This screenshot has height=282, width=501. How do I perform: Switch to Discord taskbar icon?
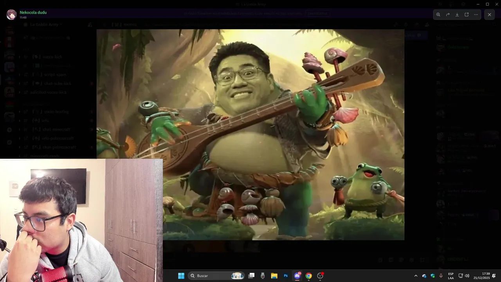click(297, 276)
